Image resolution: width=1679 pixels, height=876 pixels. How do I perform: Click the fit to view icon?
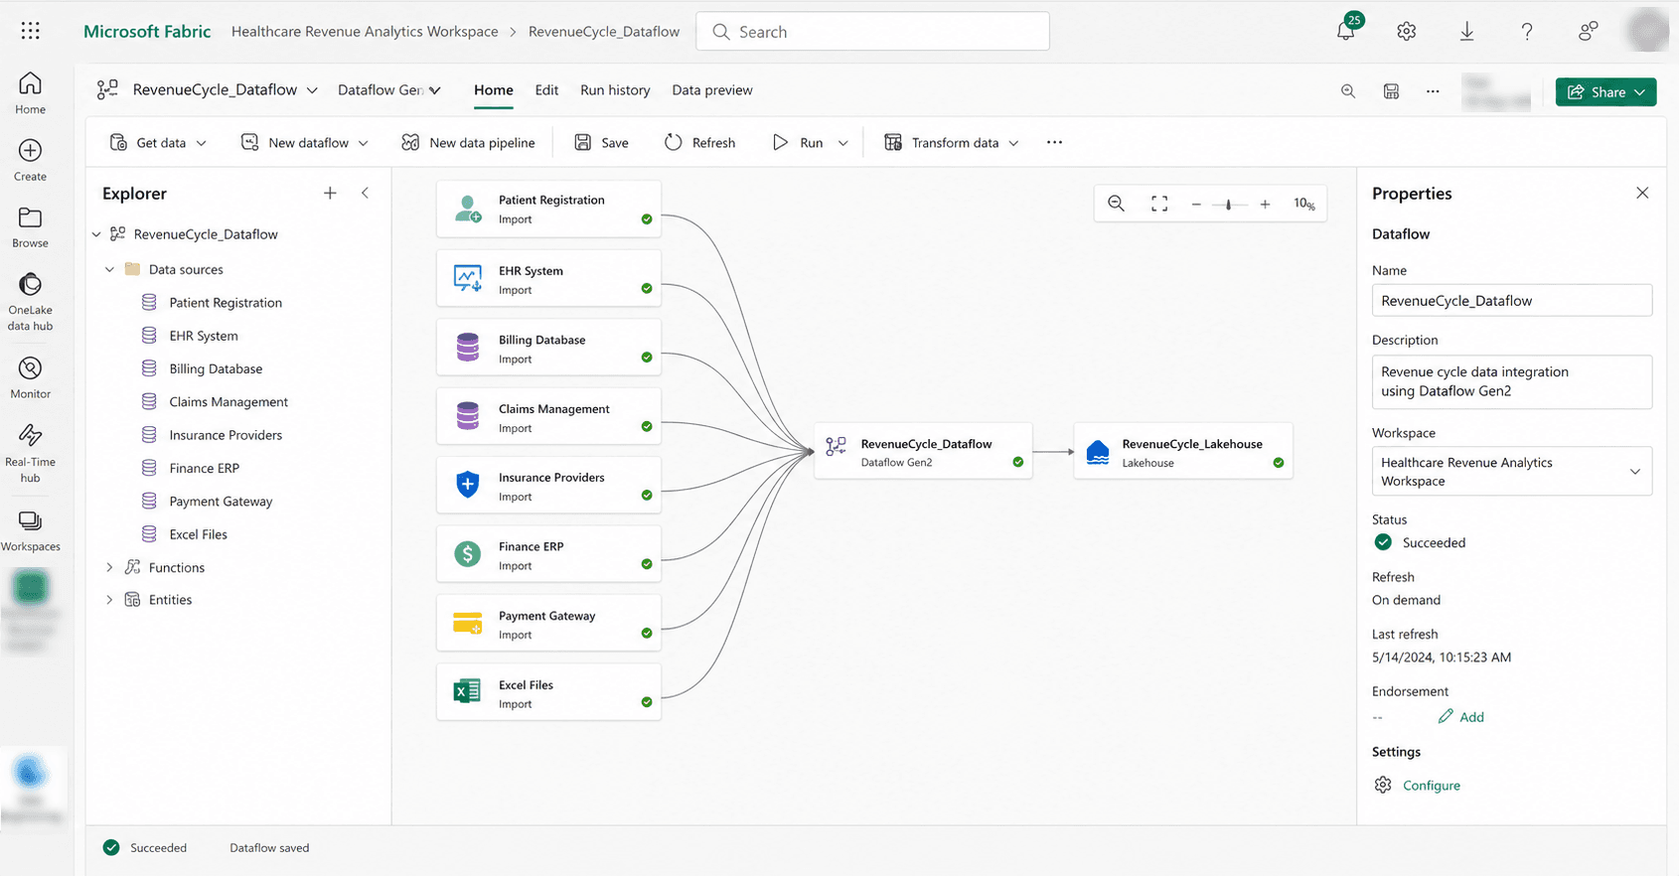point(1159,204)
